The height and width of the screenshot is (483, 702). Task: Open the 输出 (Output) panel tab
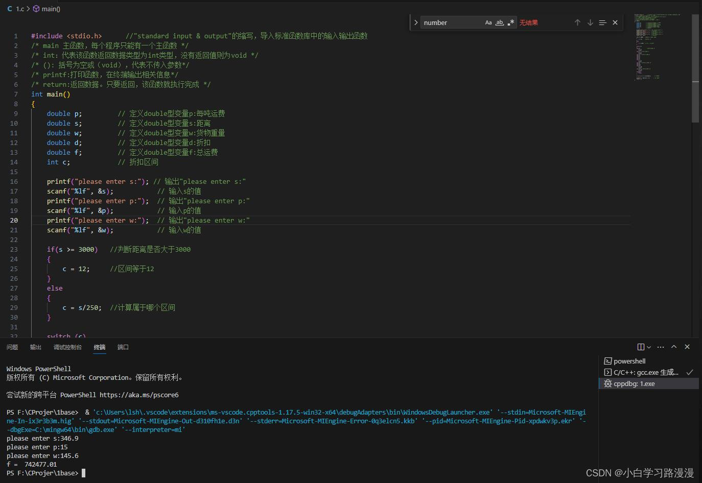coord(35,347)
